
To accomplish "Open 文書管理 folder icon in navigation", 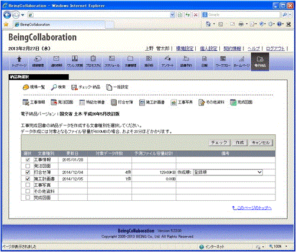I will [x=130, y=61].
